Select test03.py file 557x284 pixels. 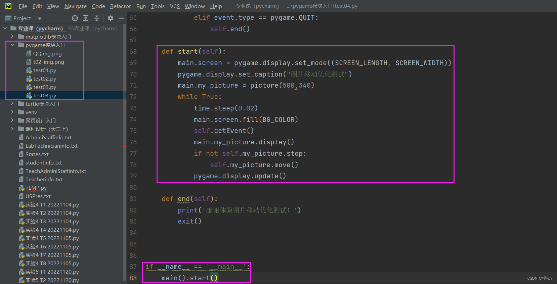tap(45, 87)
